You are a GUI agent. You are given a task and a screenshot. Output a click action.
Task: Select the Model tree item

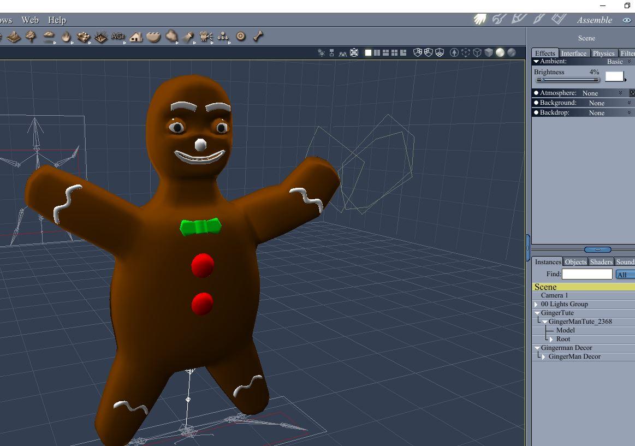coord(565,330)
